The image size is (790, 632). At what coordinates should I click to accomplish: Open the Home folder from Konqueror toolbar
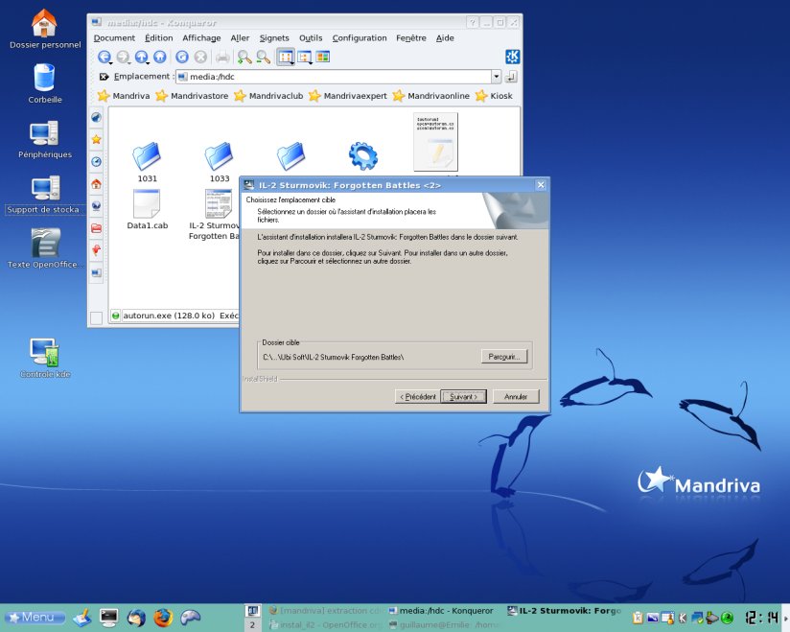(x=160, y=57)
